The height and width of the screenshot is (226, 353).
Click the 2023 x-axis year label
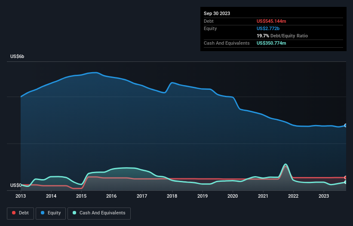pyautogui.click(x=323, y=196)
